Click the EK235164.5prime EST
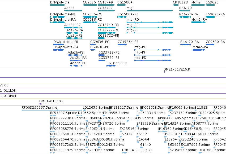The width and height of the screenshot is (226, 154). [121, 131]
